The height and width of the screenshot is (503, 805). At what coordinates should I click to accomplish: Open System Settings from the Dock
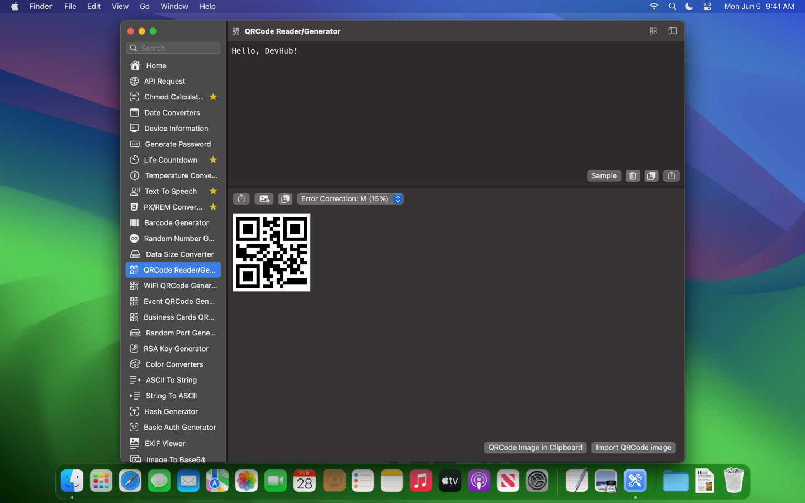pos(537,481)
